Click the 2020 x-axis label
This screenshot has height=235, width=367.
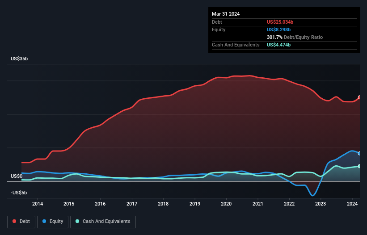tap(226, 204)
